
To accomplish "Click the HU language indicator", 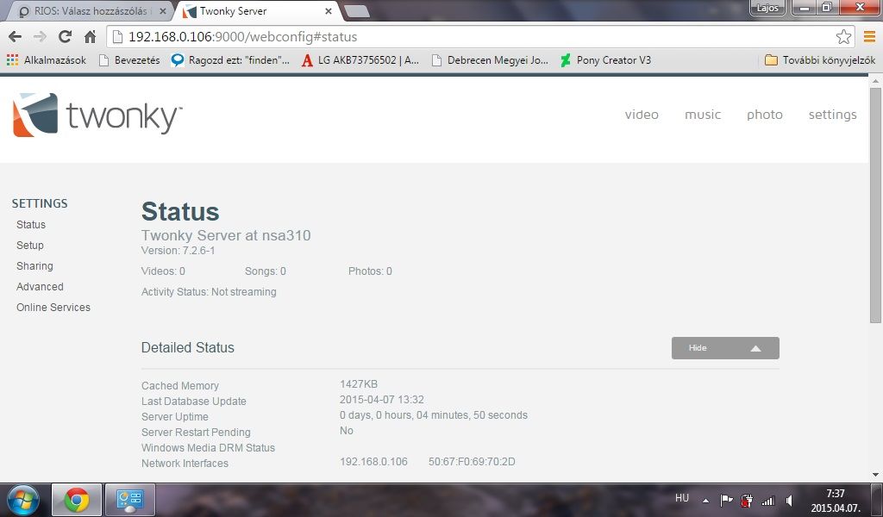I will (x=682, y=498).
